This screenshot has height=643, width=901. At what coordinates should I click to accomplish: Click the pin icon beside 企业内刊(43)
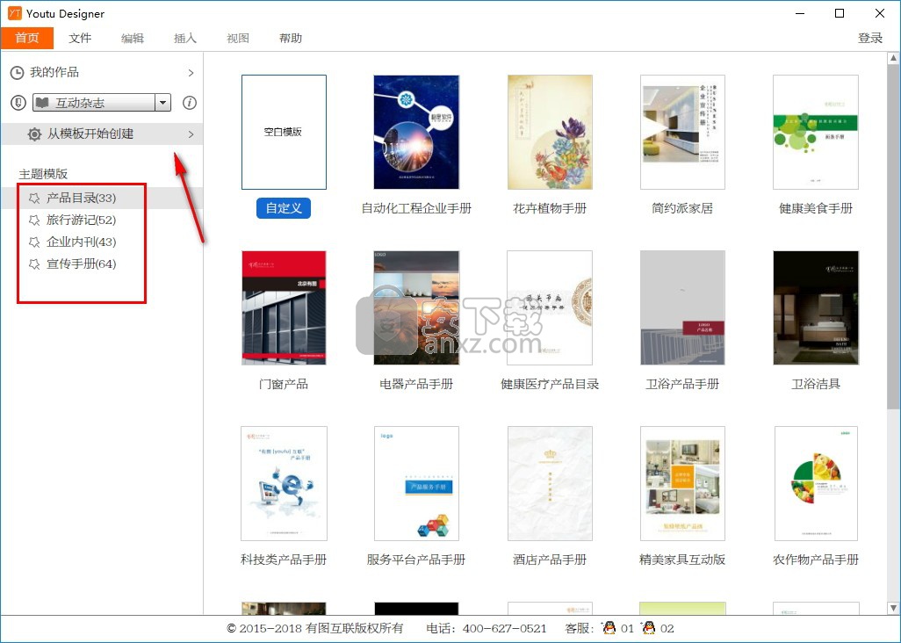point(34,242)
